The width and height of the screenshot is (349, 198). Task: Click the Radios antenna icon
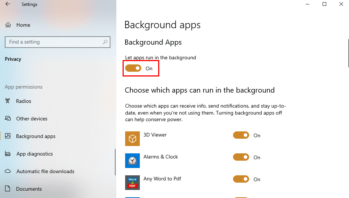tap(8, 101)
